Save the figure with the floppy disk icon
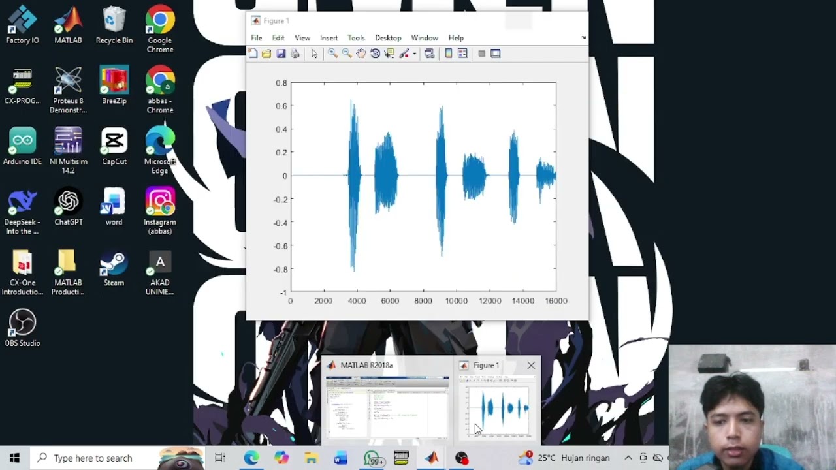Image resolution: width=836 pixels, height=470 pixels. [281, 54]
